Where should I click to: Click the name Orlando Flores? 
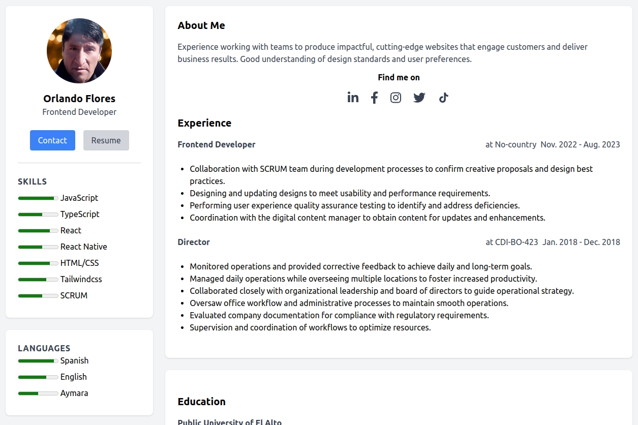79,98
